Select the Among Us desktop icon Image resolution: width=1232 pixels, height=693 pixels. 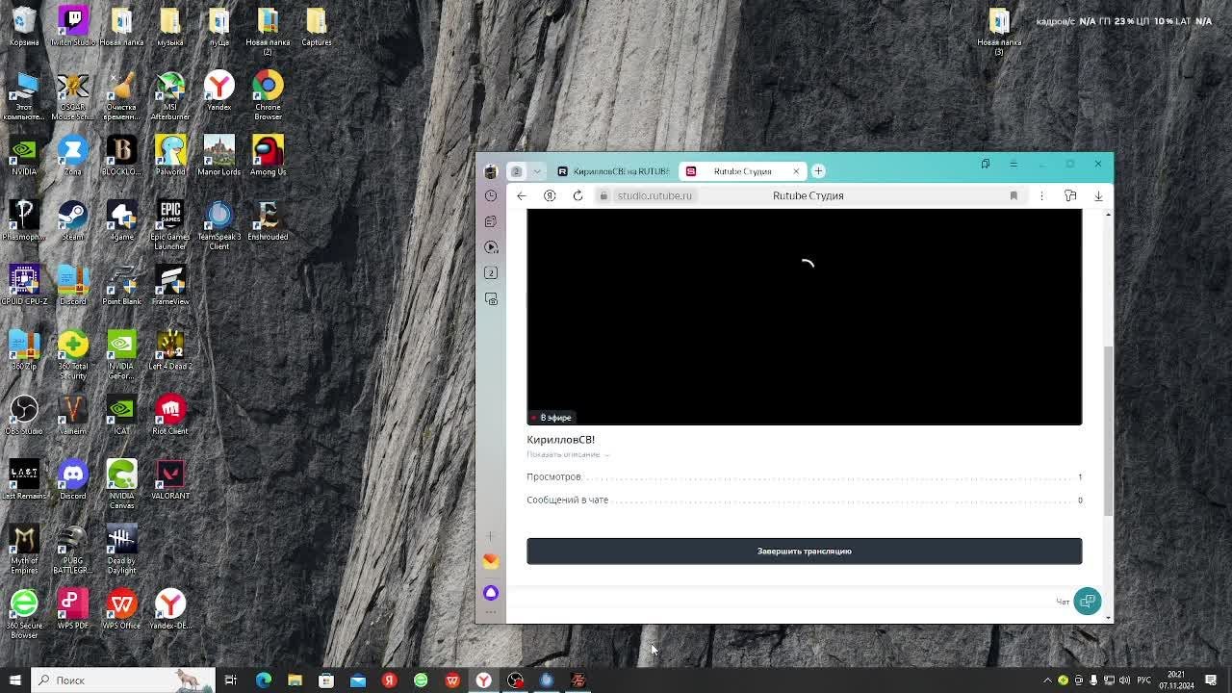(x=268, y=156)
